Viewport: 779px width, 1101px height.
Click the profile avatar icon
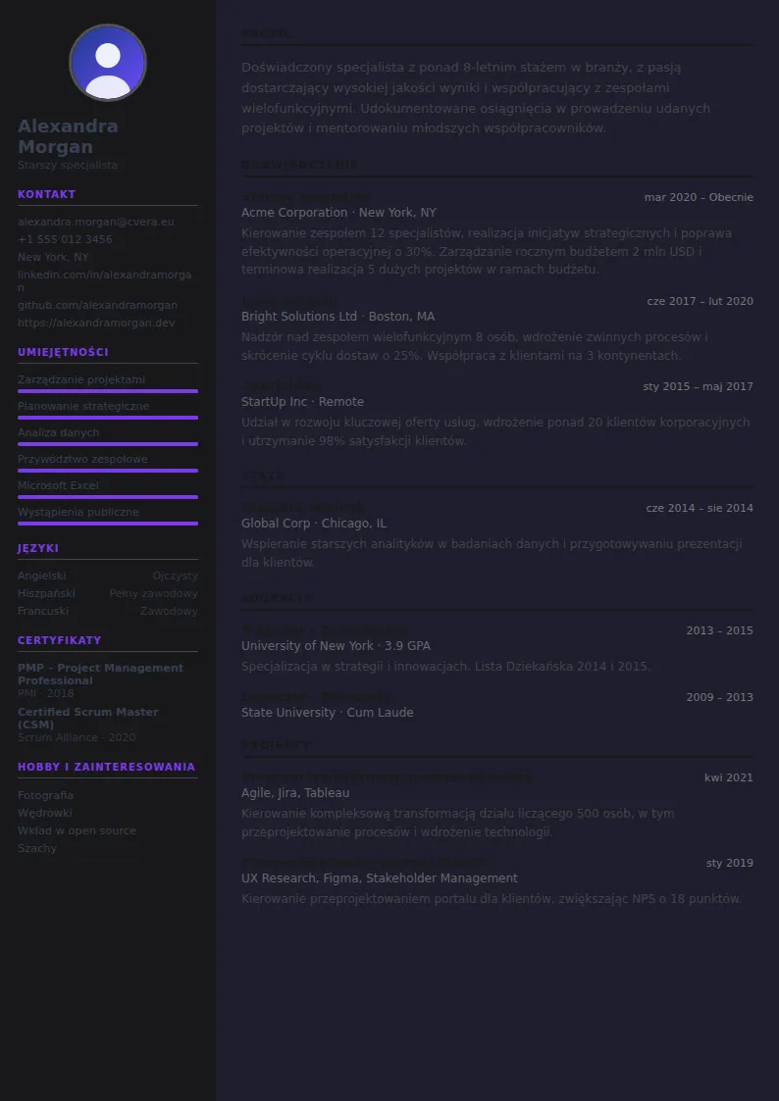[x=108, y=63]
